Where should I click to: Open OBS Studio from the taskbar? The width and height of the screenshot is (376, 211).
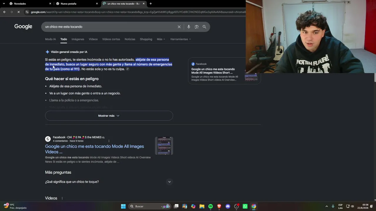pyautogui.click(x=236, y=206)
